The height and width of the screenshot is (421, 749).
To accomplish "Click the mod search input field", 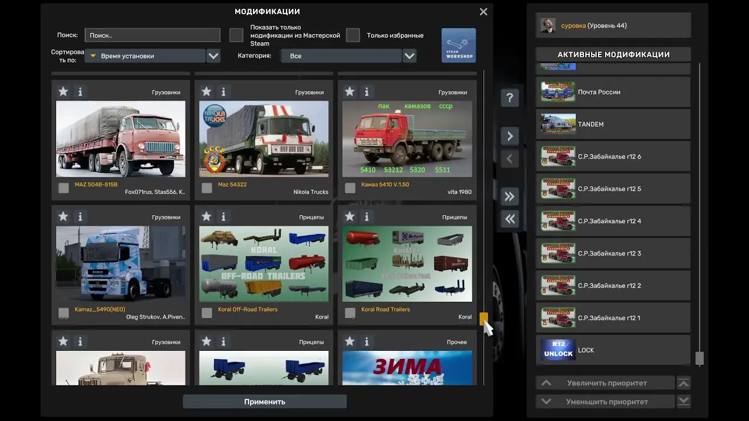I will coord(152,35).
